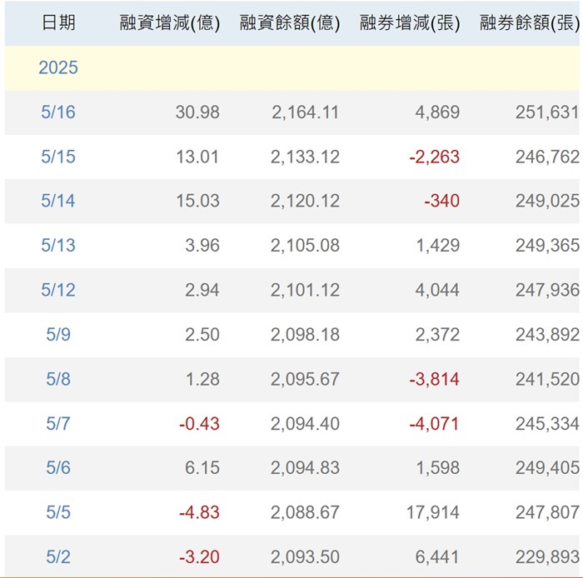Screen dimensions: 583x578
Task: Click the 5/7 date link
Action: (x=58, y=424)
